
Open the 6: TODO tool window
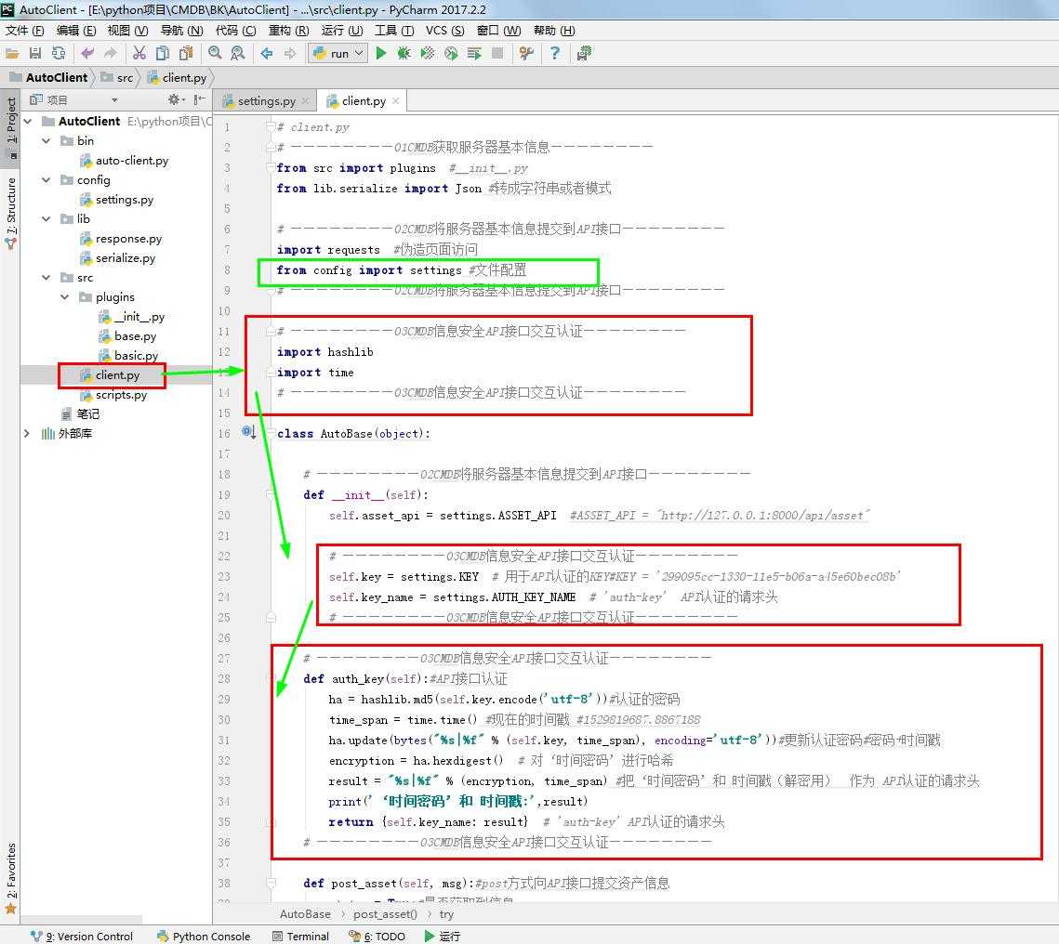click(x=377, y=937)
